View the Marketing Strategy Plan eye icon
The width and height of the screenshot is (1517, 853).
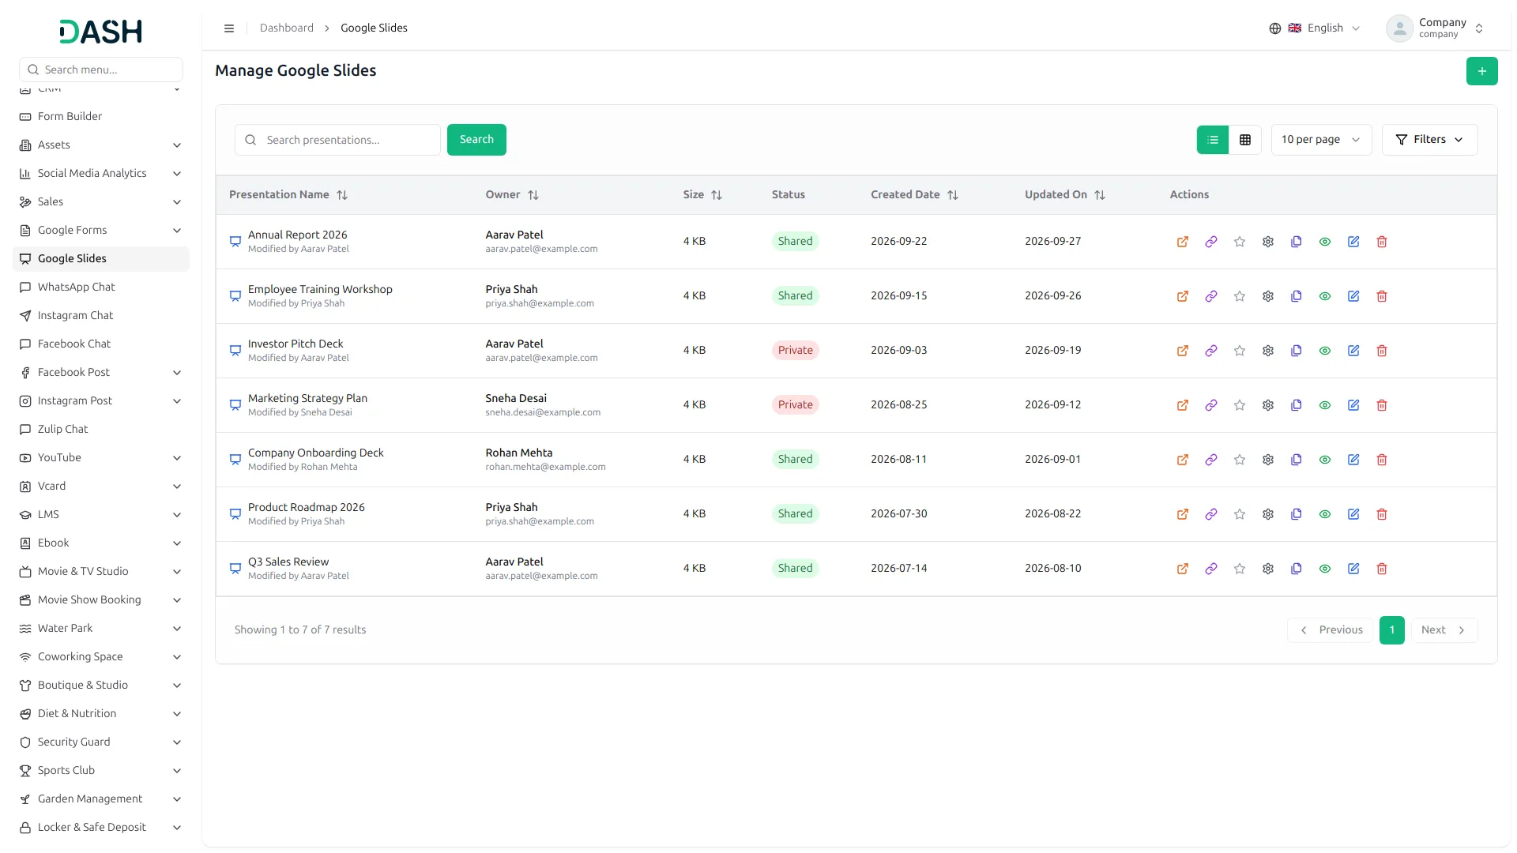[1324, 405]
